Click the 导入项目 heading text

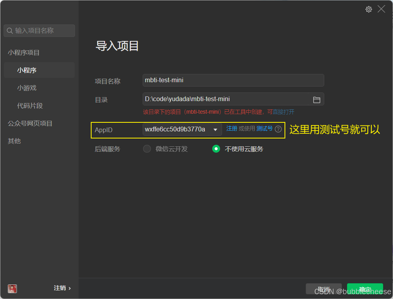tap(117, 46)
